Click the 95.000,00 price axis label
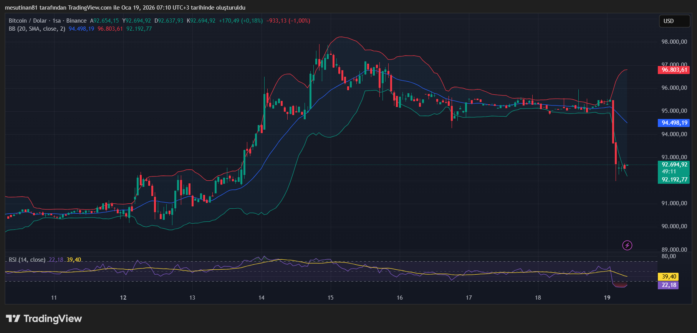697x333 pixels. tap(674, 111)
